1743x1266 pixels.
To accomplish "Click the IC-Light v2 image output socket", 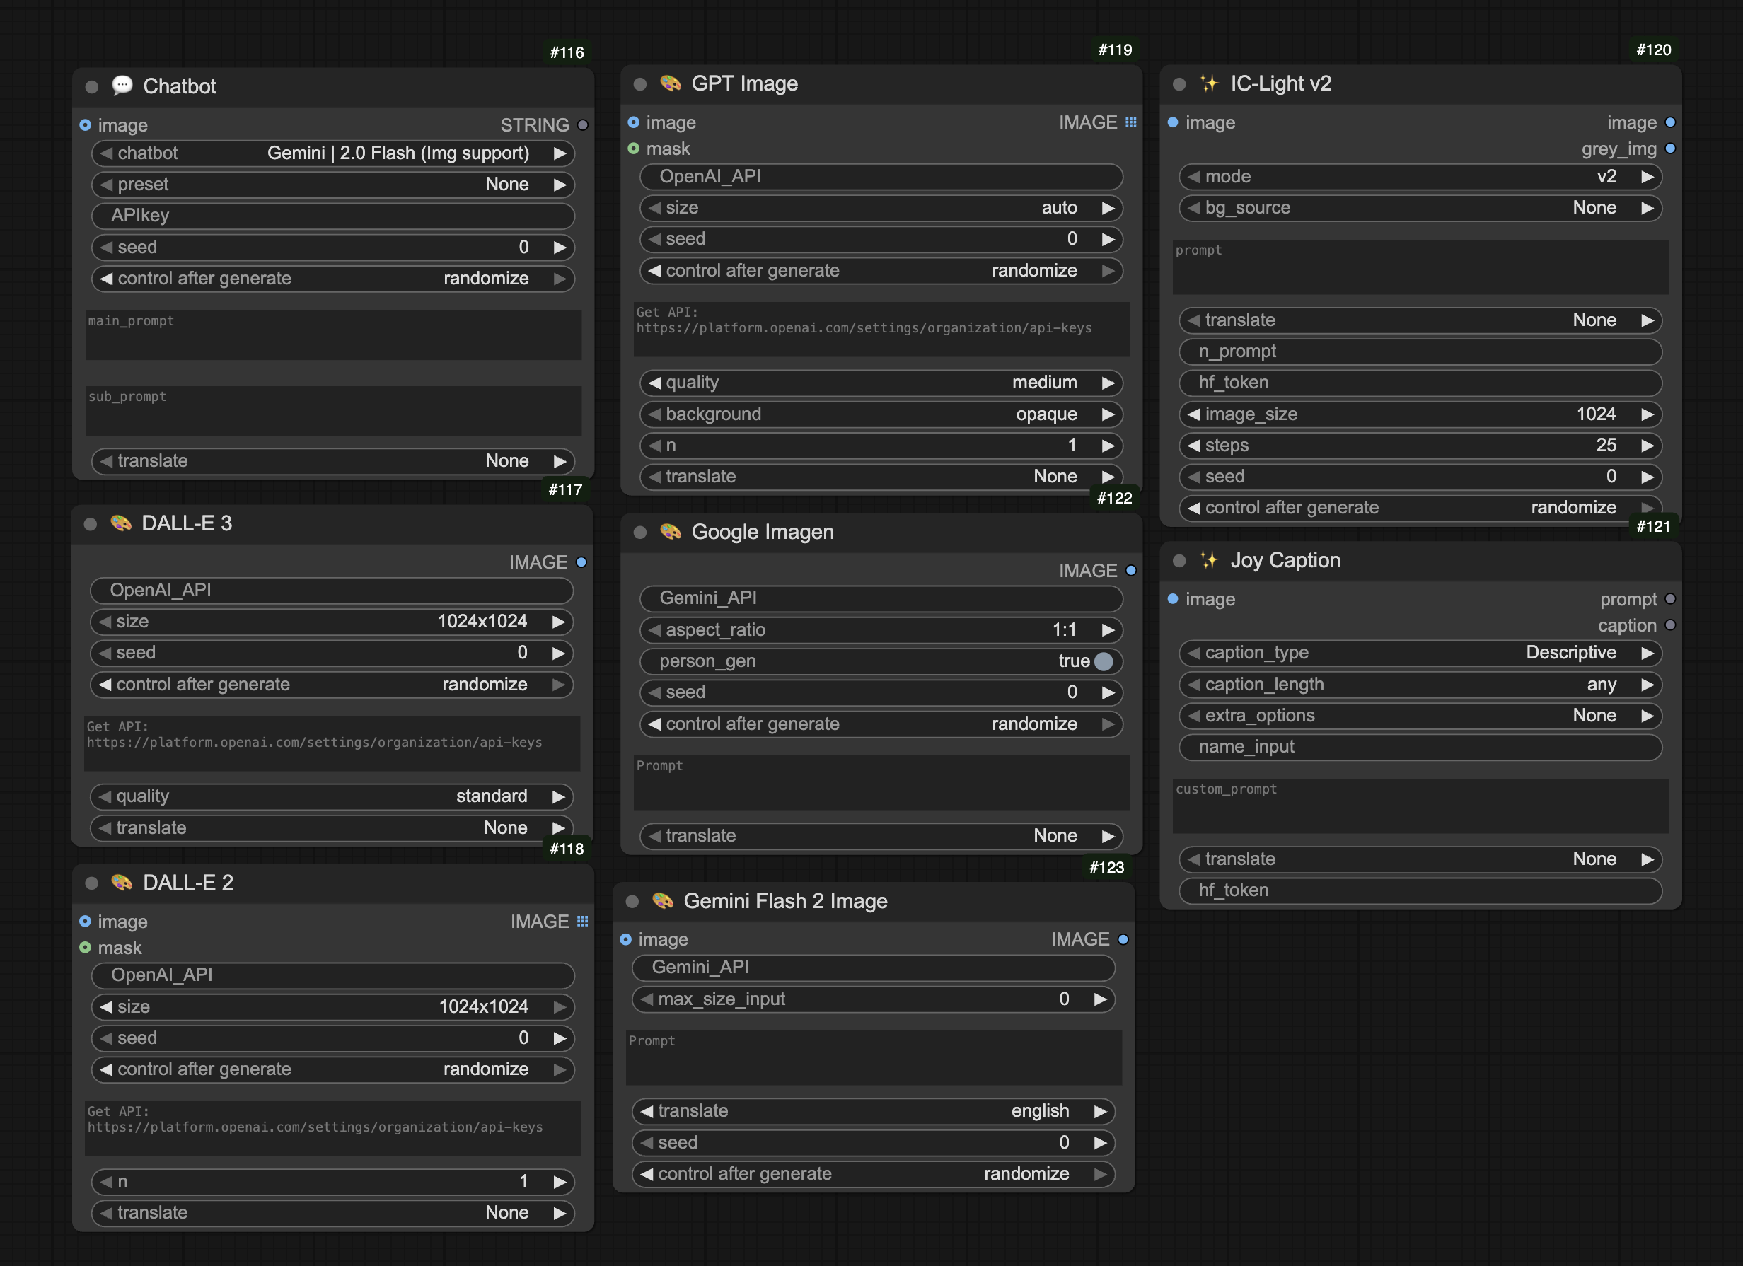I will 1670,122.
